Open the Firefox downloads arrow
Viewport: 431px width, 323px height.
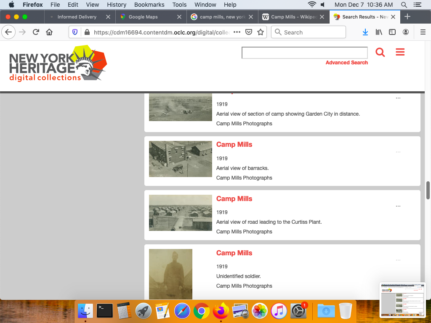click(365, 32)
